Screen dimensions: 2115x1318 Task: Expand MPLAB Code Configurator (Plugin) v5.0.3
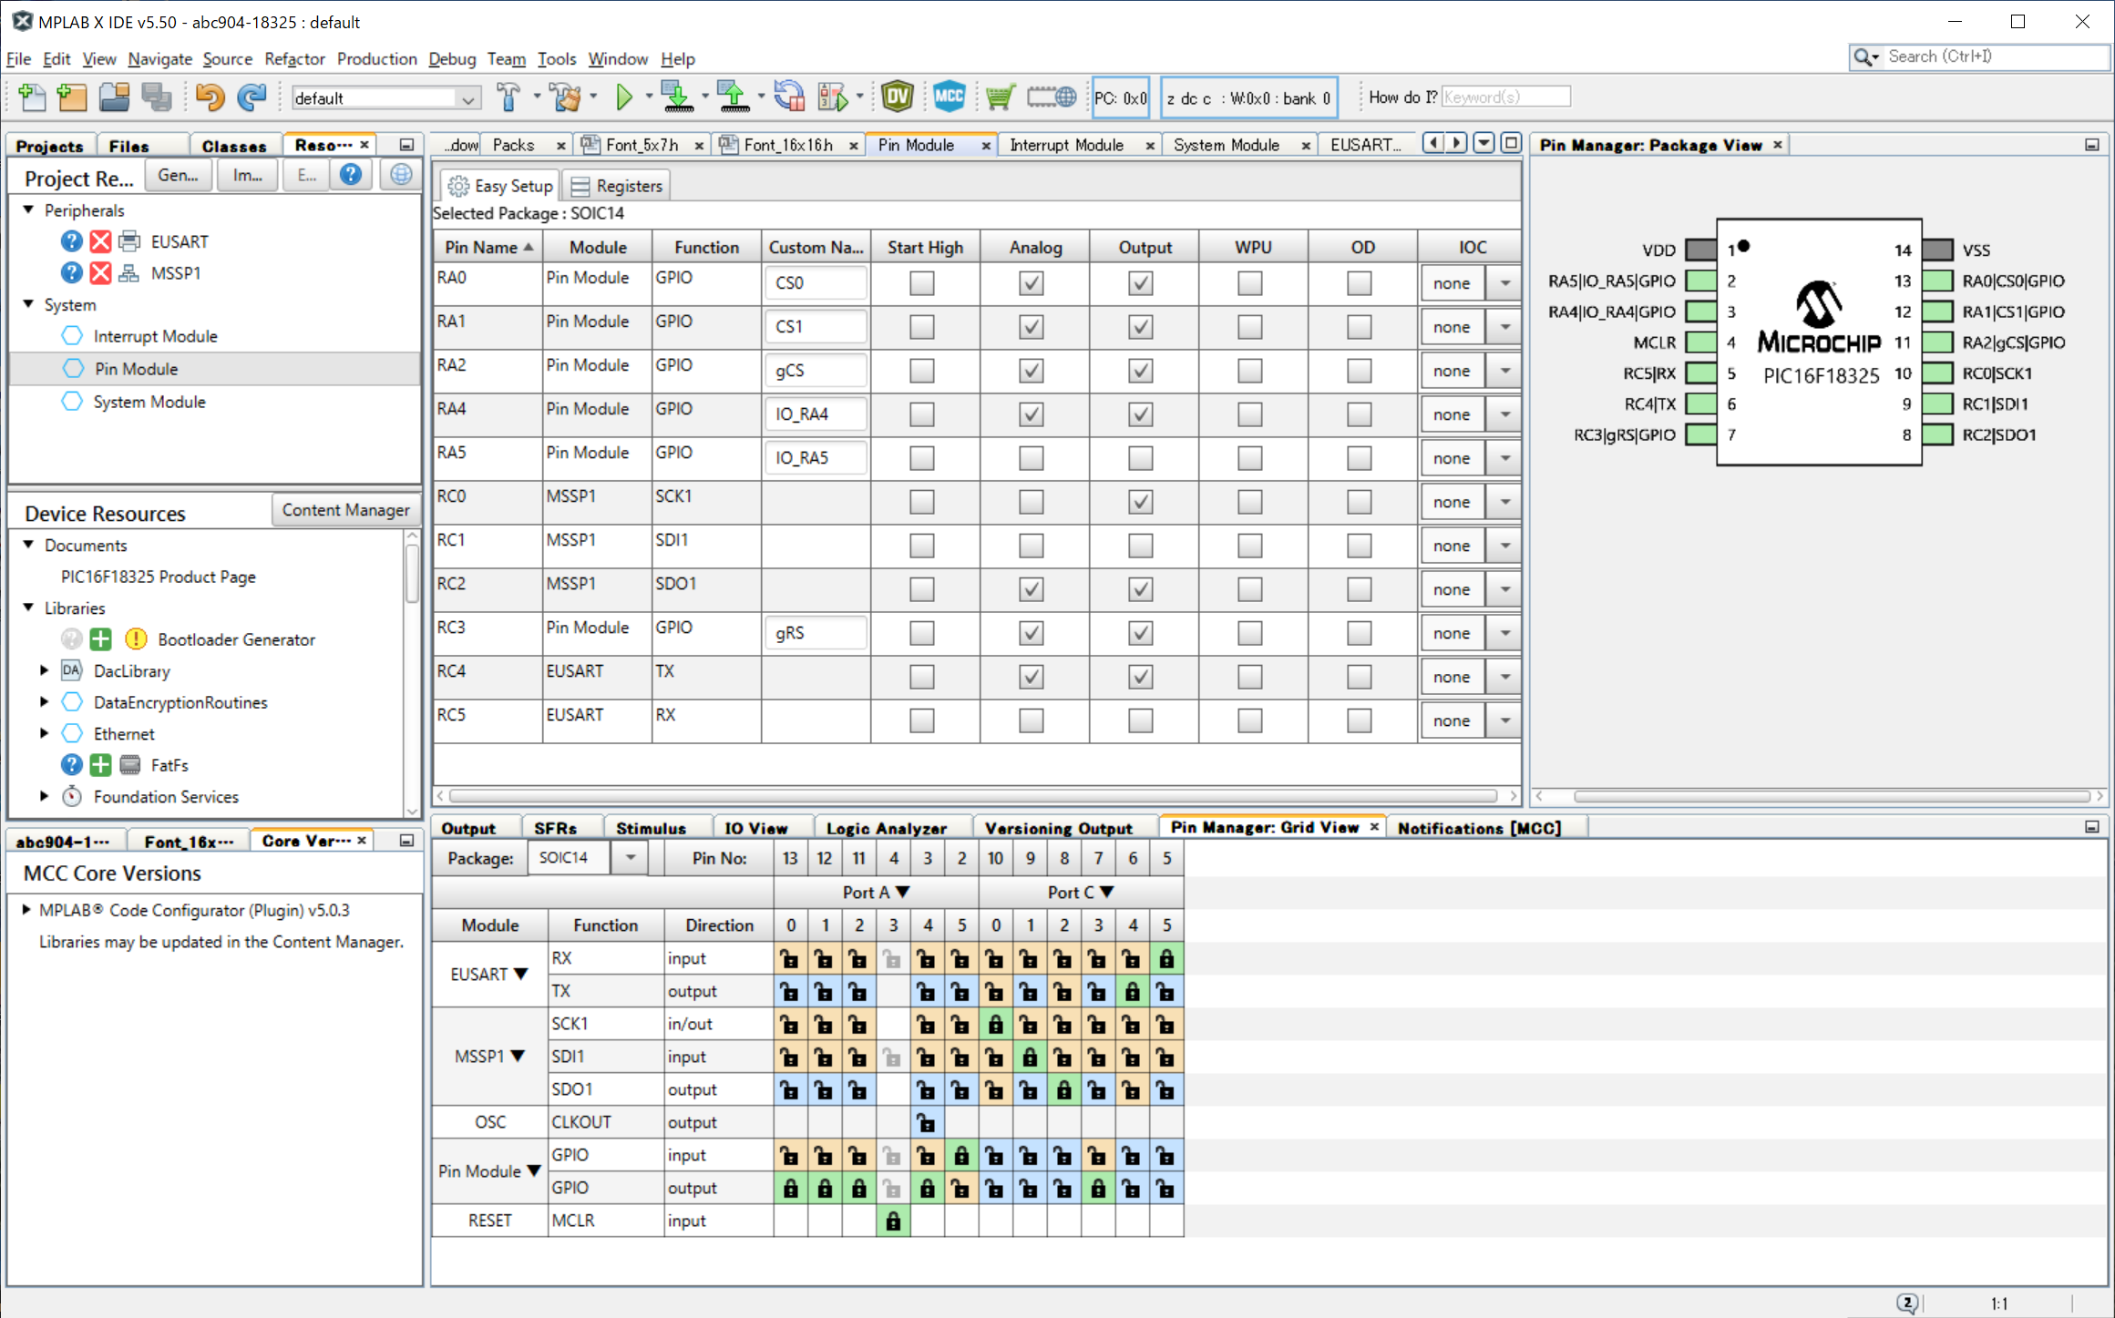(26, 910)
